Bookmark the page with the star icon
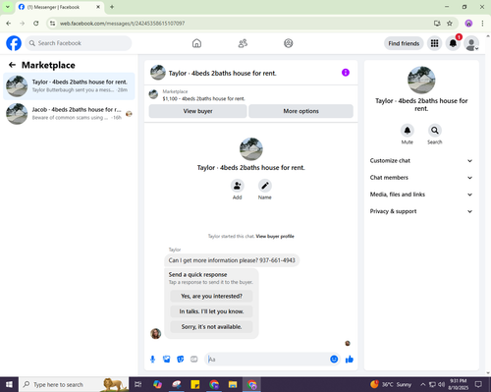 [450, 24]
